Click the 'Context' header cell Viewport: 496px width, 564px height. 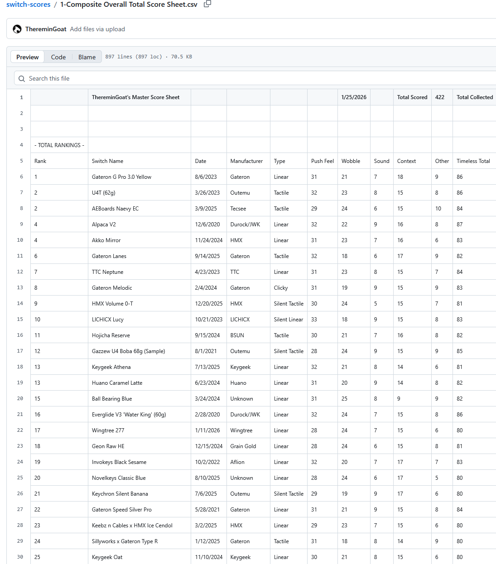pos(412,161)
